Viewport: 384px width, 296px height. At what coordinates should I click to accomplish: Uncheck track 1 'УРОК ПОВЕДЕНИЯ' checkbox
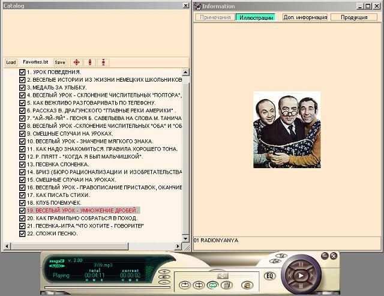pos(22,72)
